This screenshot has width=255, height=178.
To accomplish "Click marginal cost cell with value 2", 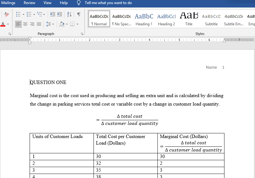I will coord(191,163).
